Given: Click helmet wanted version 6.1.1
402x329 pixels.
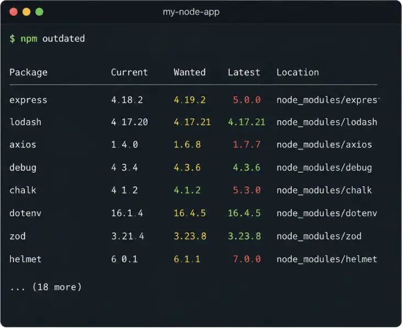Looking at the screenshot, I should [187, 259].
